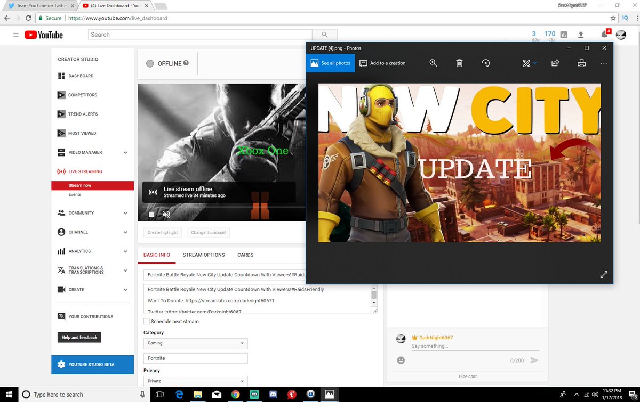Open the vidIQ stats bar chart icon
This screenshot has width=640, height=402.
pos(564,35)
